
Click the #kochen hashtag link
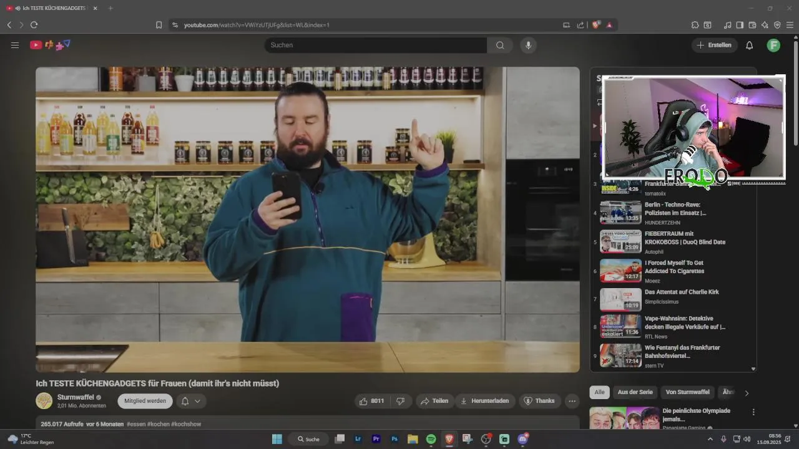(159, 424)
